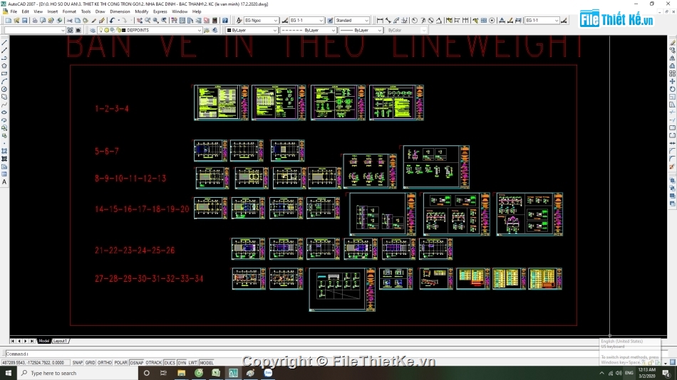Image resolution: width=677 pixels, height=380 pixels.
Task: Toggle OTRACK in status bar
Action: [153, 363]
